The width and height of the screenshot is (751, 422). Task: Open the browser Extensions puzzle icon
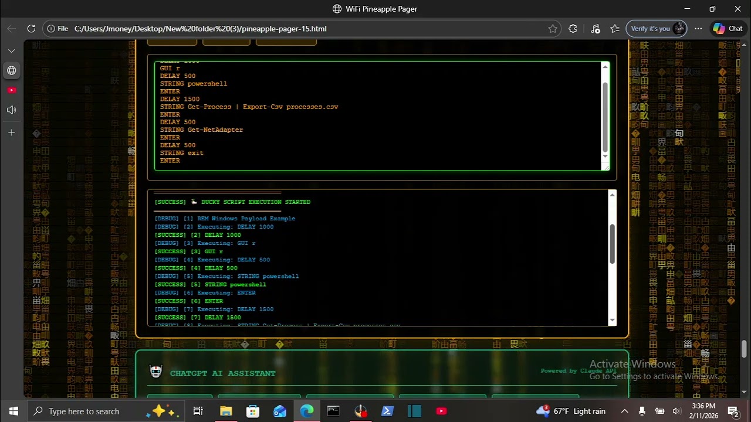pyautogui.click(x=573, y=28)
